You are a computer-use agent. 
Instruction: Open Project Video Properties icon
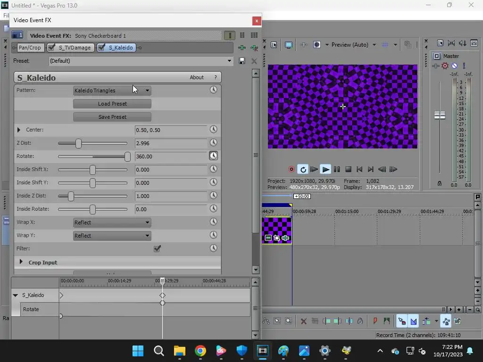click(274, 45)
